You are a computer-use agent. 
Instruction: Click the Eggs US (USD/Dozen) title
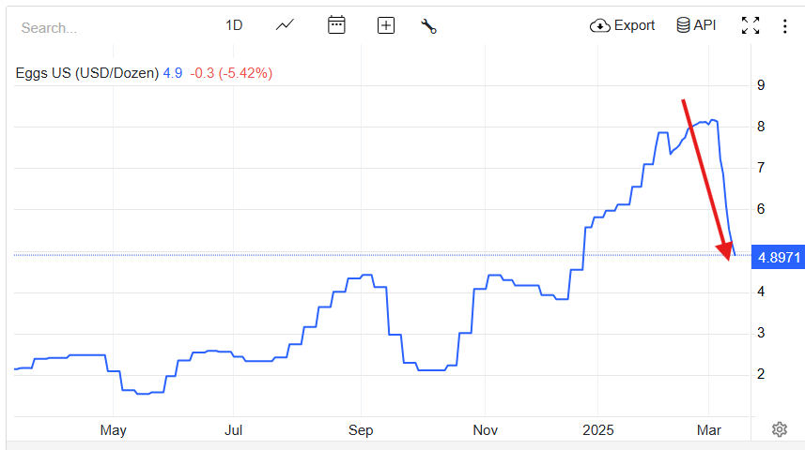point(86,73)
